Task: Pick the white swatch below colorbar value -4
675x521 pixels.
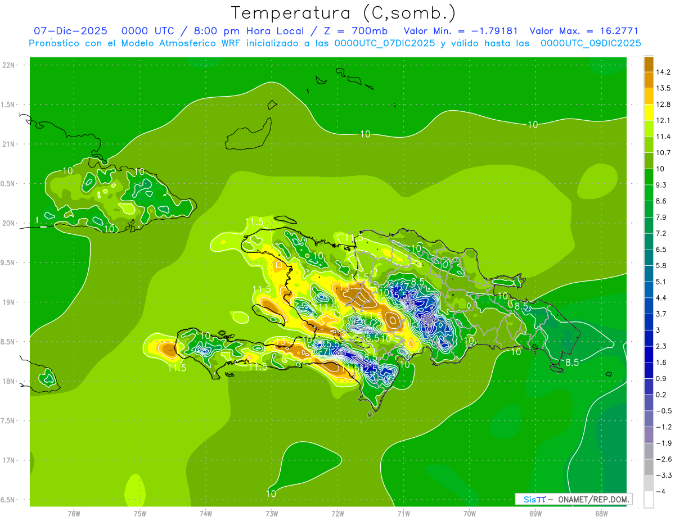Action: pyautogui.click(x=649, y=500)
